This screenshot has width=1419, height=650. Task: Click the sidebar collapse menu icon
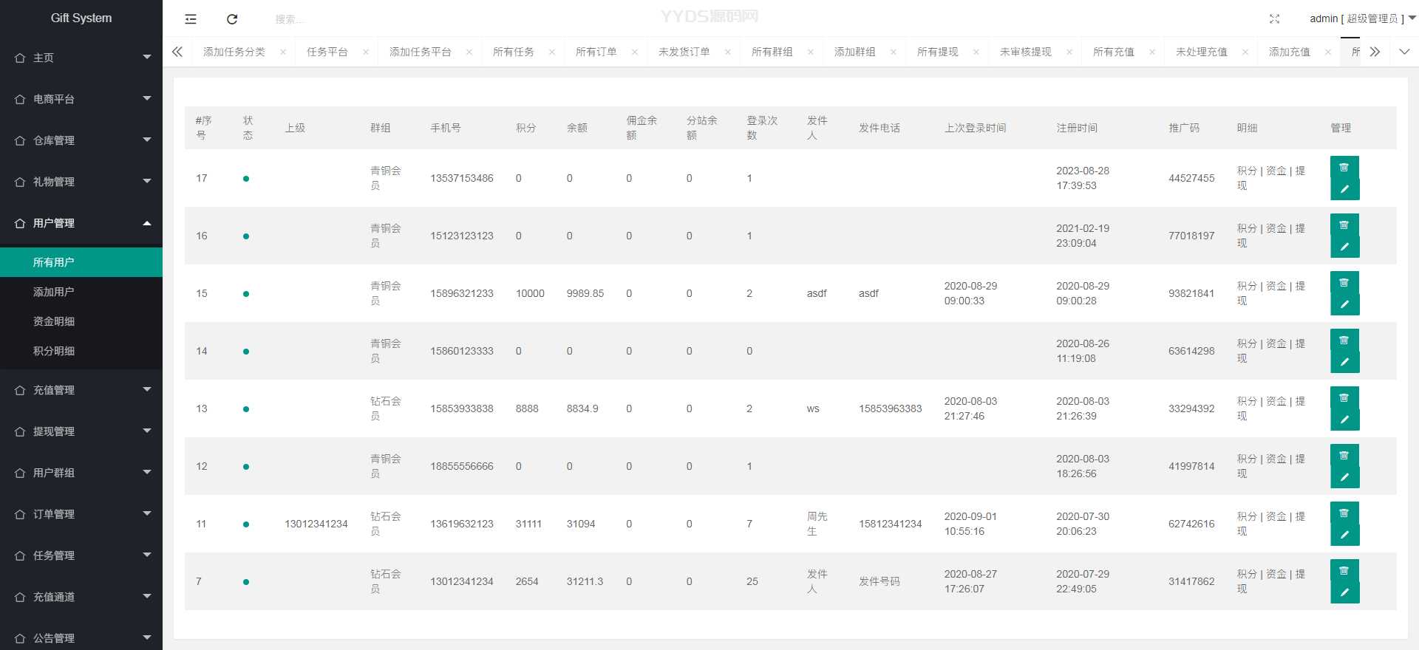click(191, 19)
